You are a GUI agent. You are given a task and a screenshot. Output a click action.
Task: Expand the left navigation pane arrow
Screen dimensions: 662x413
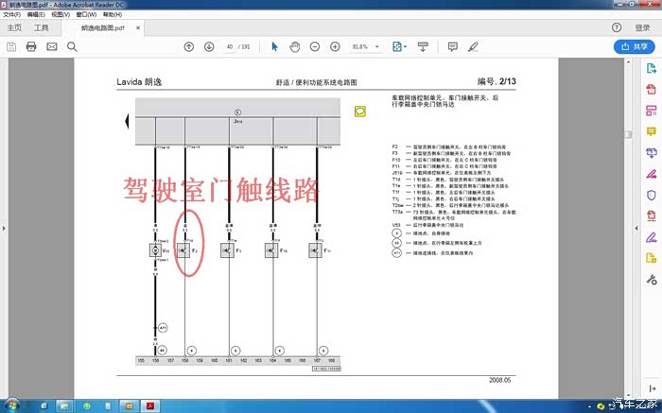tap(4, 228)
